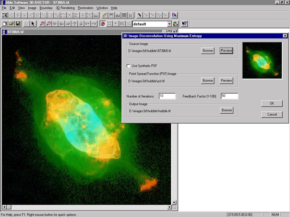Open the View menu
The width and height of the screenshot is (290, 217).
pos(21,8)
